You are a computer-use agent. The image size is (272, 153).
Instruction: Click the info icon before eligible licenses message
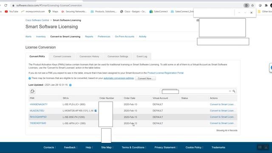30,78
